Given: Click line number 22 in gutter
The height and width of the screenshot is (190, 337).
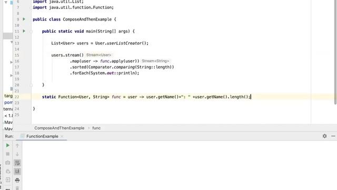Looking at the screenshot, I should coord(17,97).
